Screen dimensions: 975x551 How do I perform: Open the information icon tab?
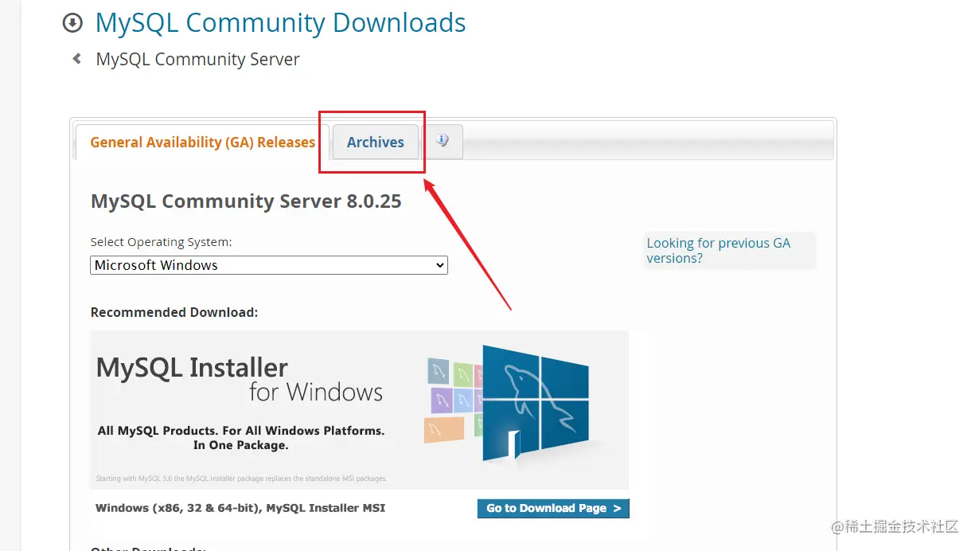pyautogui.click(x=443, y=141)
